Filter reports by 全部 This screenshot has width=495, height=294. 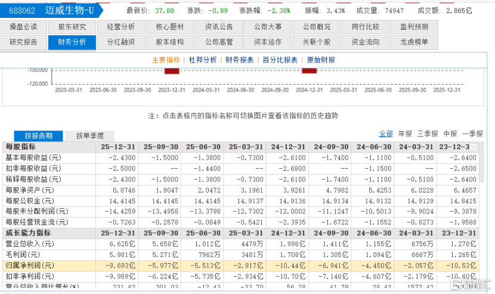click(386, 134)
